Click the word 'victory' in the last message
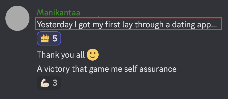 [x=57, y=69]
